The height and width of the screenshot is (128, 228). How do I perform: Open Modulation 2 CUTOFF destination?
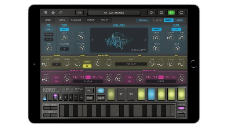[x=161, y=81]
